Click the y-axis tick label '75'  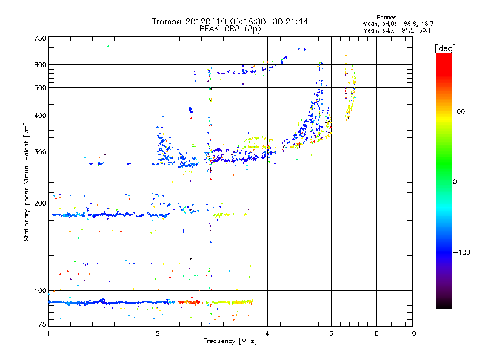[42, 324]
